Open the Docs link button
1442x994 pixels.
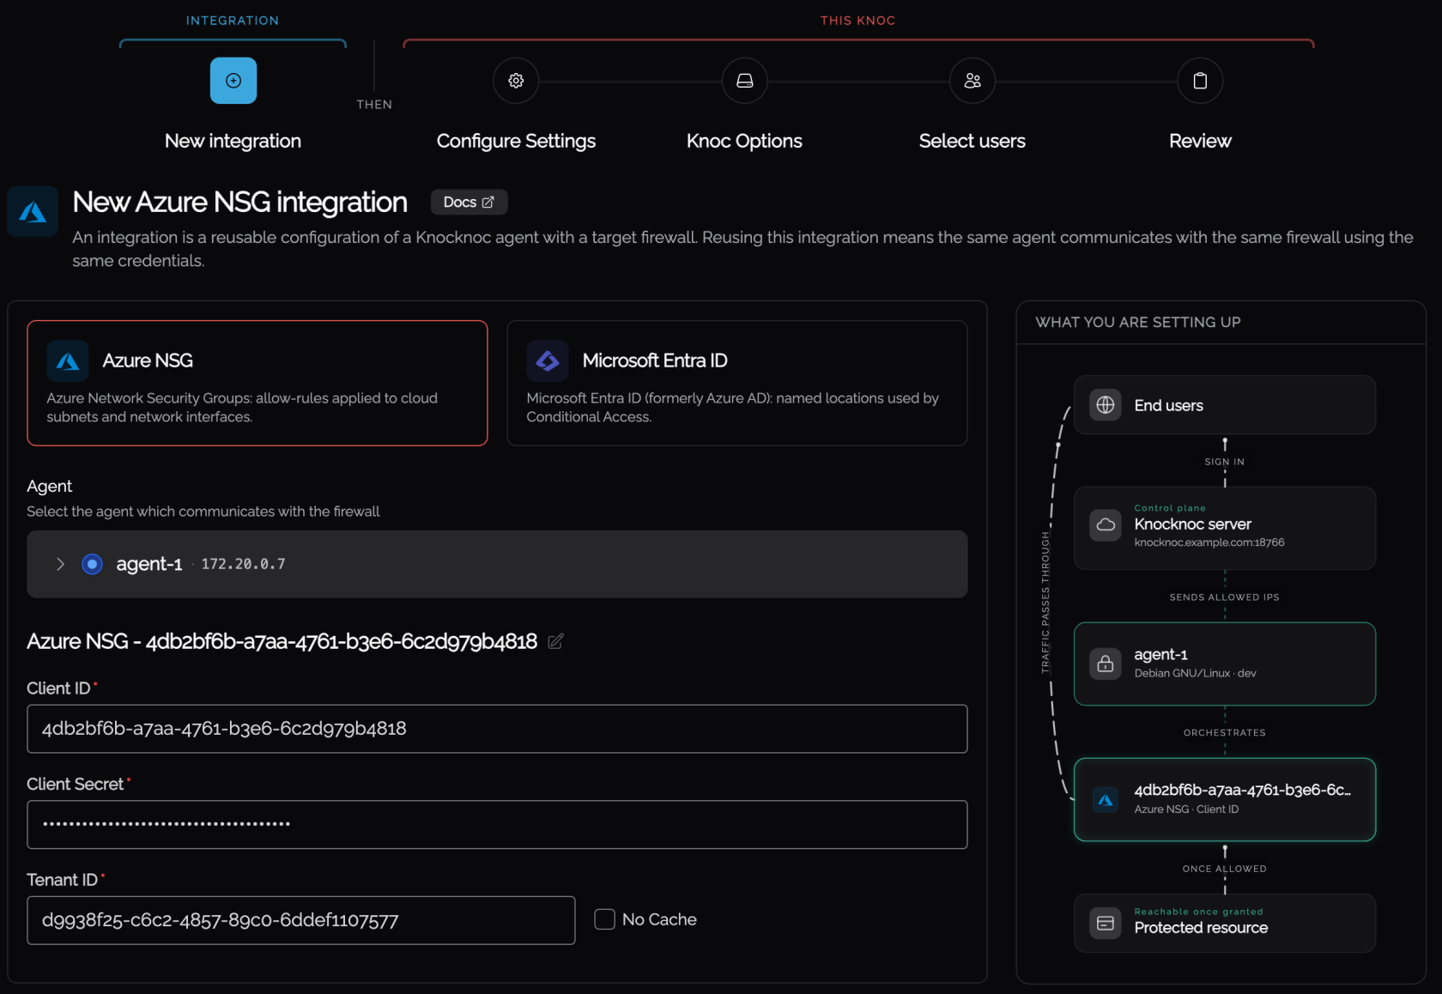tap(469, 203)
